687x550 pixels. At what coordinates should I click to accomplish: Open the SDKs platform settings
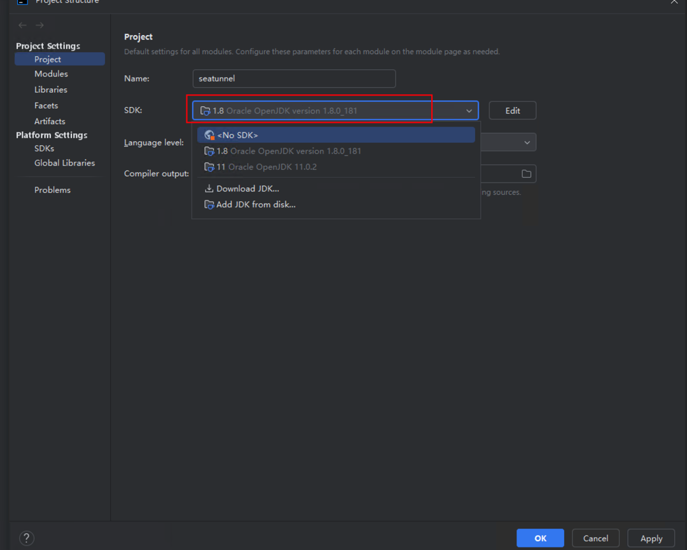click(45, 148)
